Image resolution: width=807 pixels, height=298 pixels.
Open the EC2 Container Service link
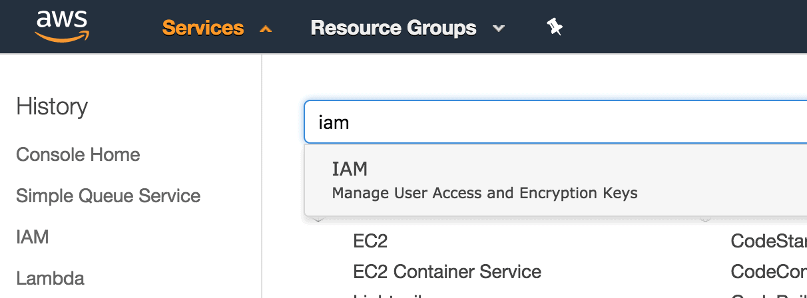point(447,271)
